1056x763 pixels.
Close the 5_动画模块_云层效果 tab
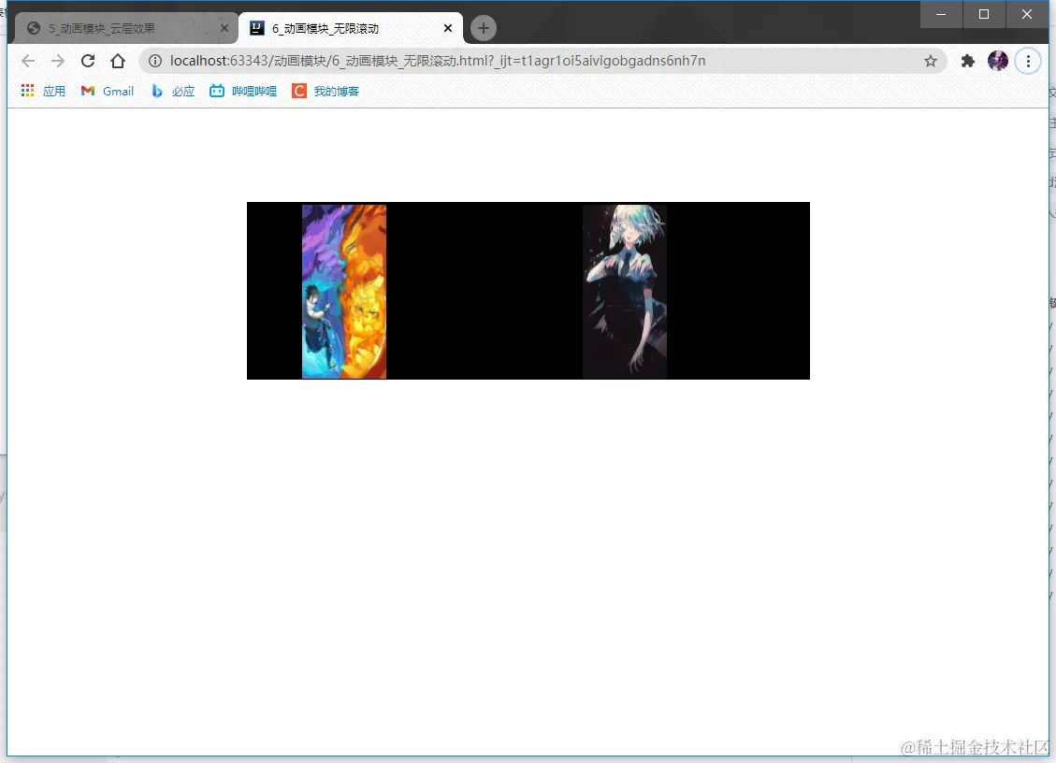[224, 28]
